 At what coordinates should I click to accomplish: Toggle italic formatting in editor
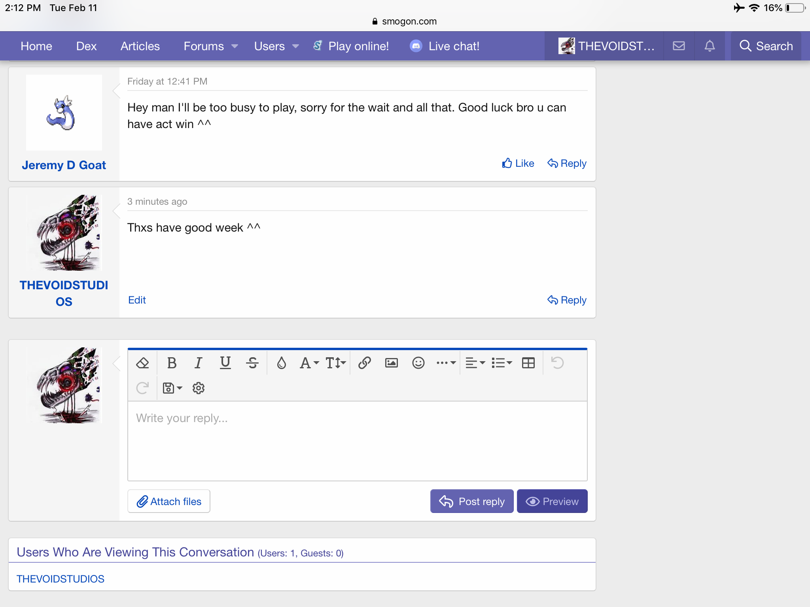(198, 363)
